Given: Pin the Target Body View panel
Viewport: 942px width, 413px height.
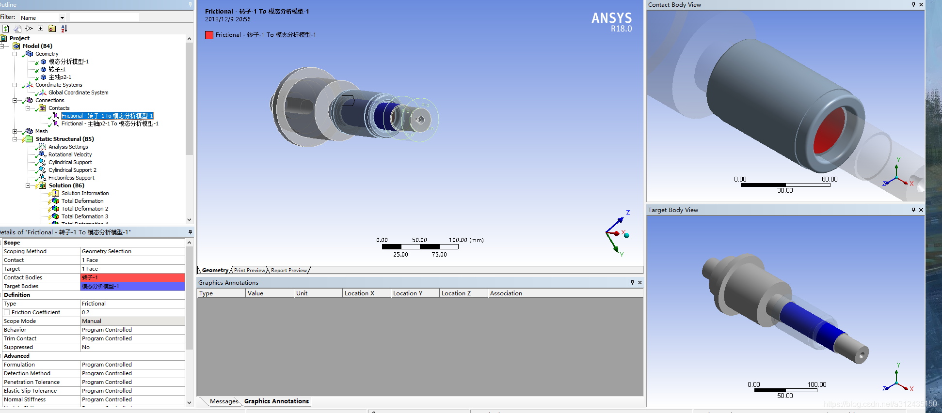Looking at the screenshot, I should coord(913,210).
